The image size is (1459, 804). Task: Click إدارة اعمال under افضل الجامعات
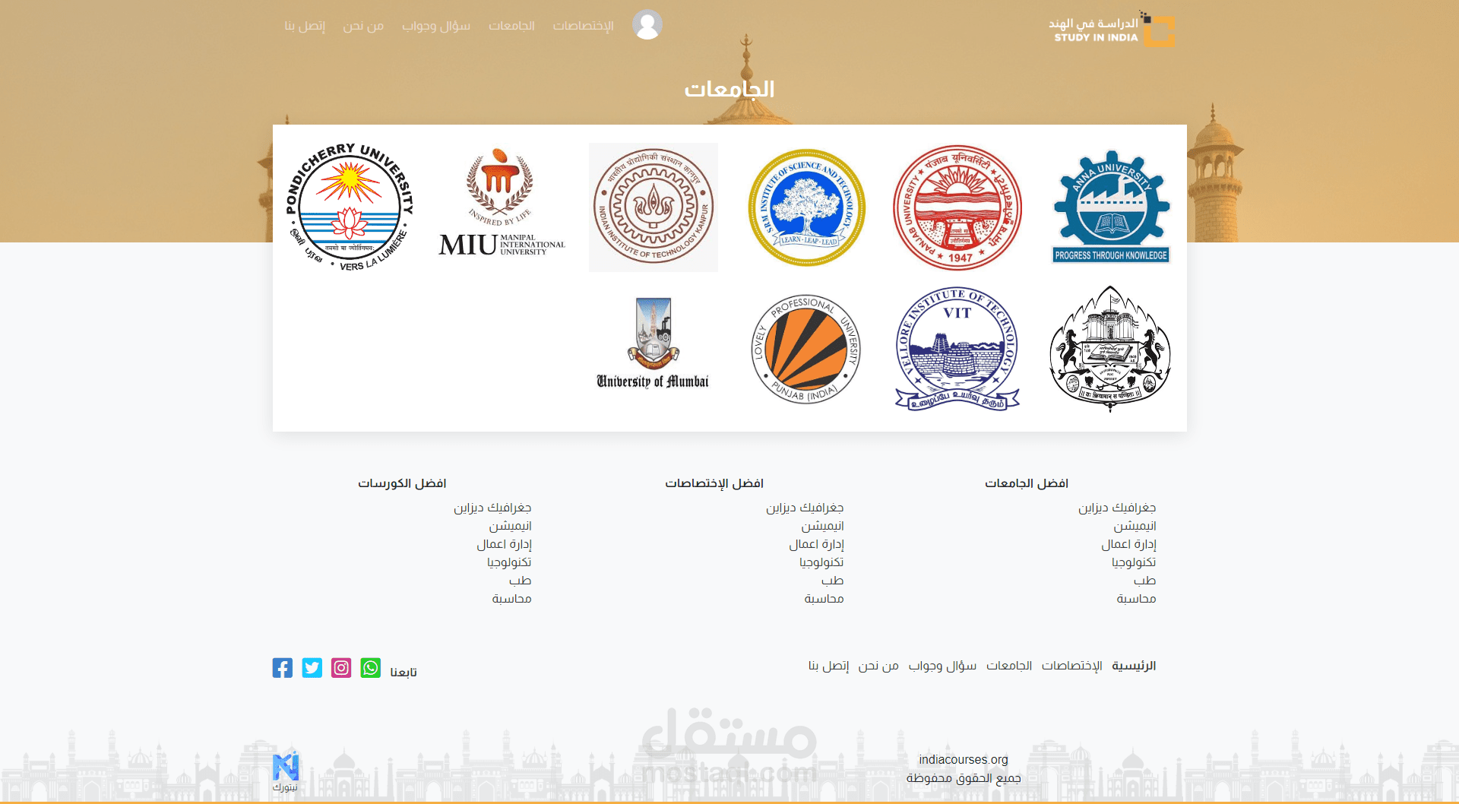[x=1128, y=544]
